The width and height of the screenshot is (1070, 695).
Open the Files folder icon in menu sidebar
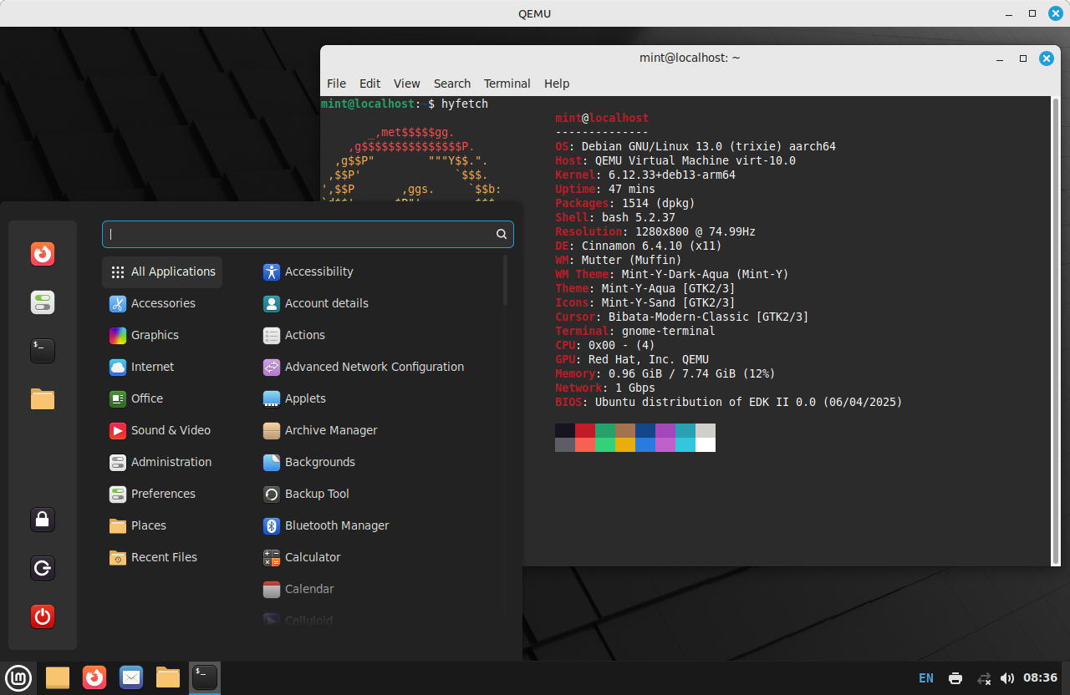[43, 398]
